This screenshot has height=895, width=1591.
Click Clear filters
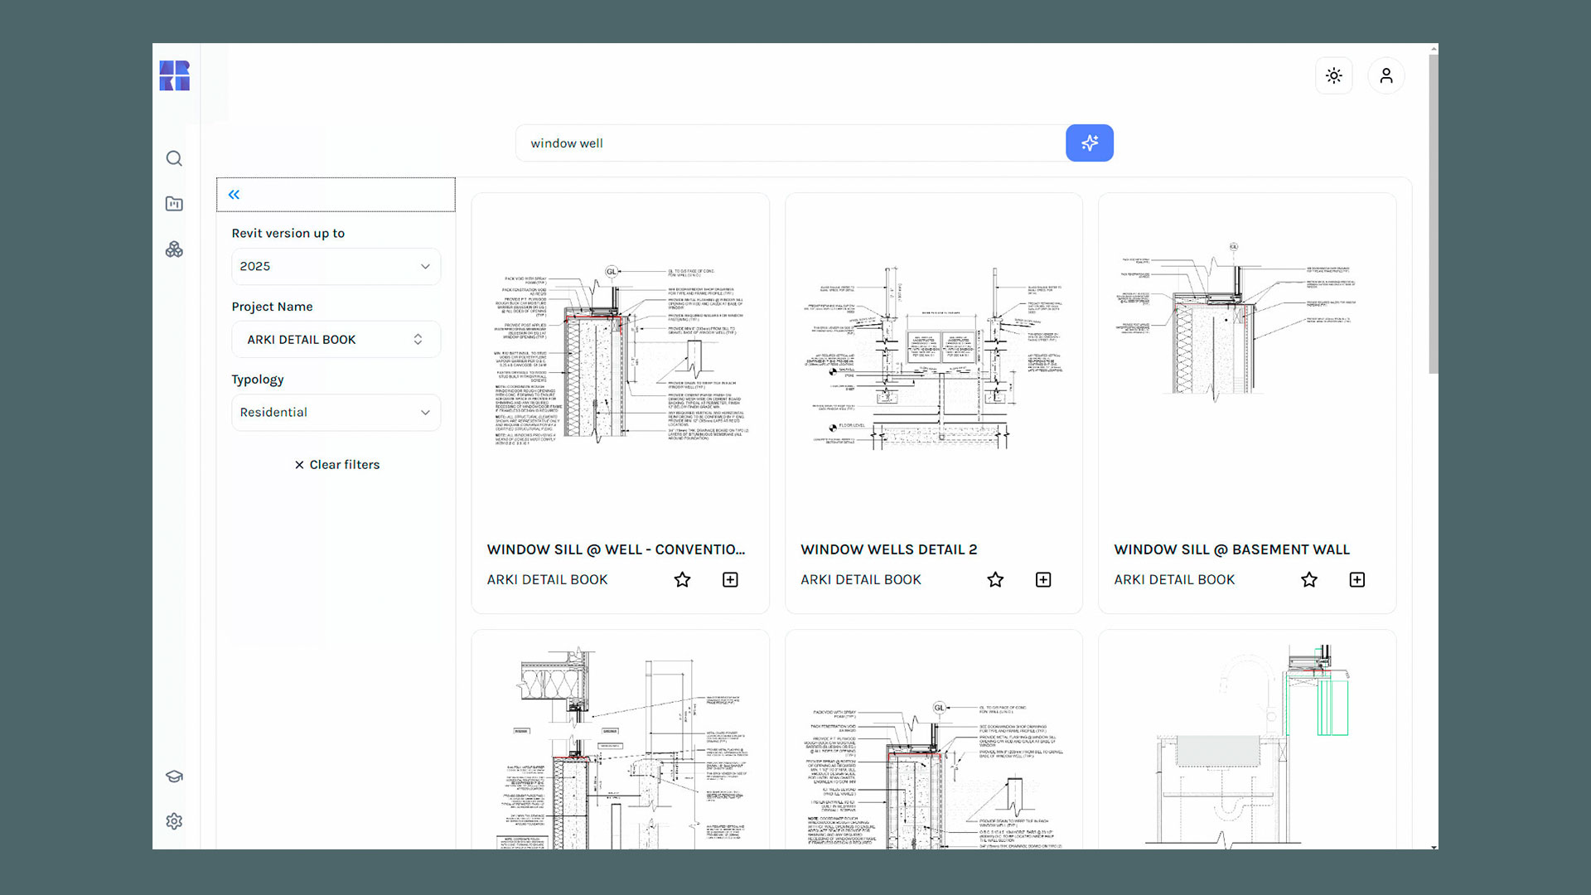pos(336,465)
